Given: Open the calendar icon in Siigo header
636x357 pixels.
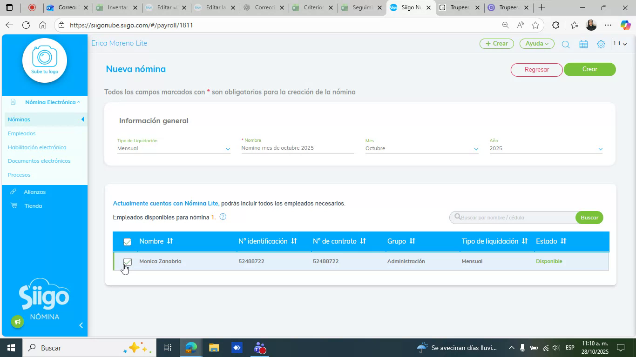Looking at the screenshot, I should click(x=583, y=44).
